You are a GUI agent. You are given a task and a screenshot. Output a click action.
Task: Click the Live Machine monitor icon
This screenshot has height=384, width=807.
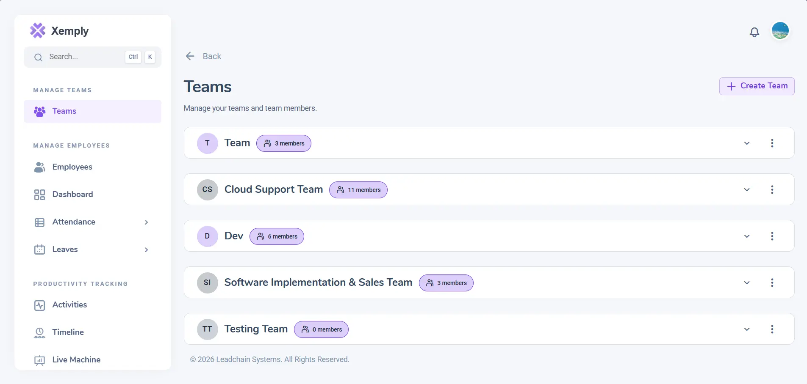click(39, 360)
